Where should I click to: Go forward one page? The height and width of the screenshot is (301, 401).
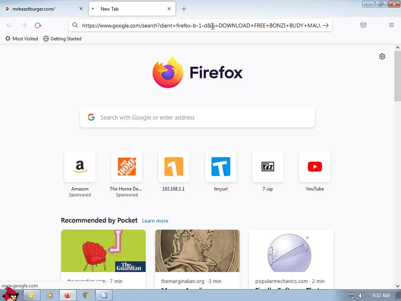click(23, 25)
